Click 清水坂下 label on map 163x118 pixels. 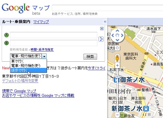click(x=154, y=29)
